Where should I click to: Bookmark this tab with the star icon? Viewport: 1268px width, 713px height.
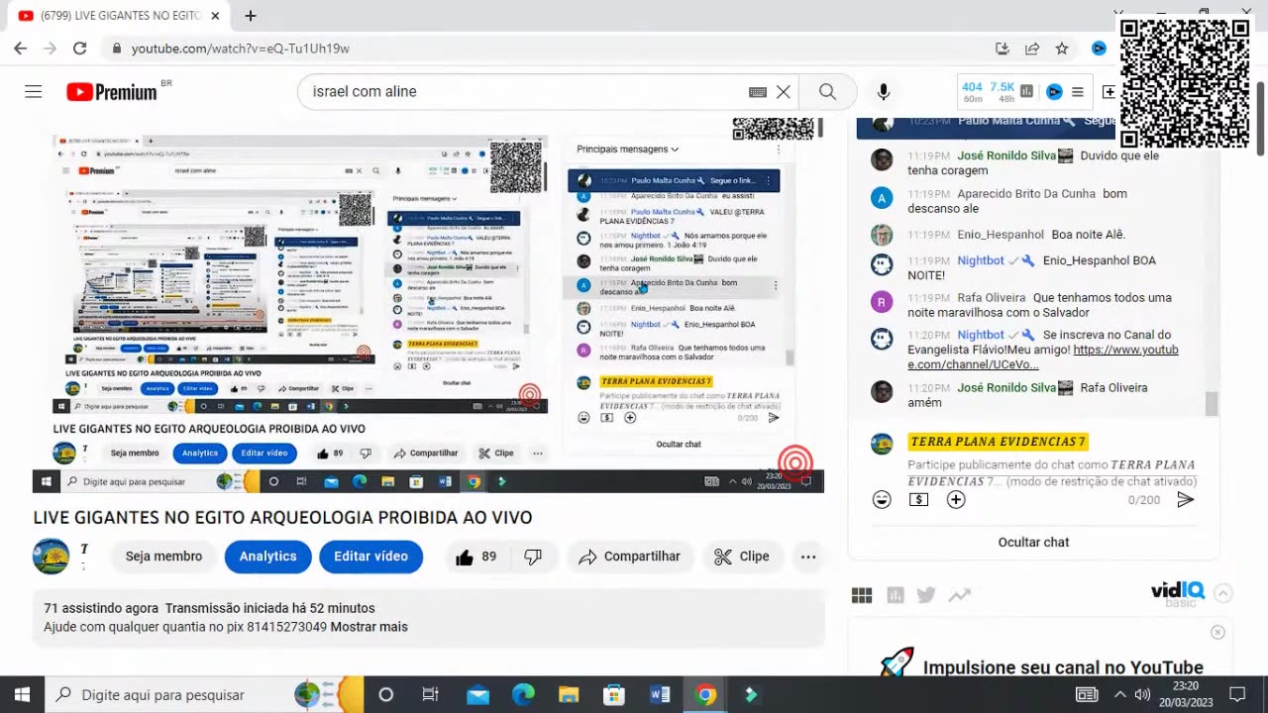[x=1062, y=48]
